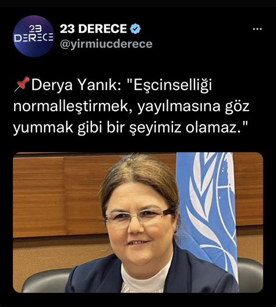Screen dimensions: 276x307
Task: Click the name Derya Yanık in tweet
Action: point(76,86)
